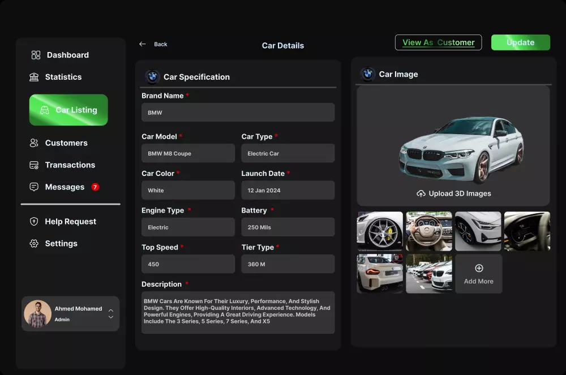Open the Statistics menu item
Viewport: 566px width, 375px height.
[55, 77]
